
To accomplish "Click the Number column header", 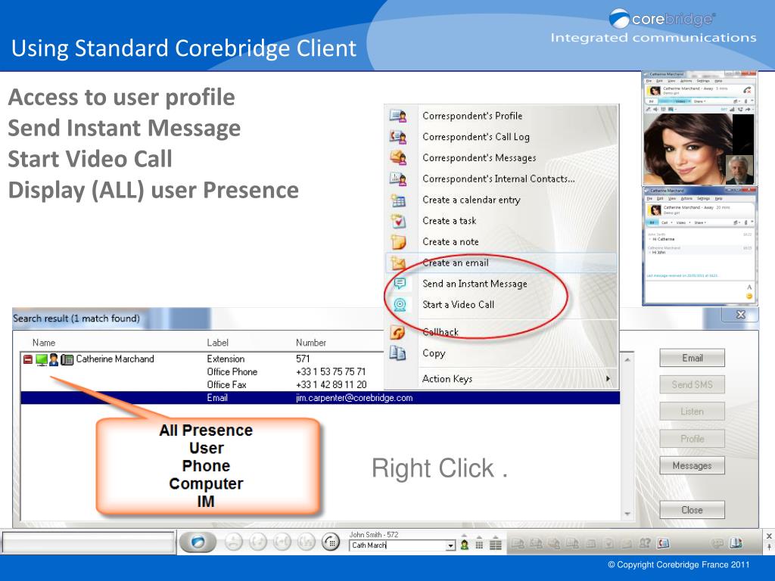I will pos(311,343).
